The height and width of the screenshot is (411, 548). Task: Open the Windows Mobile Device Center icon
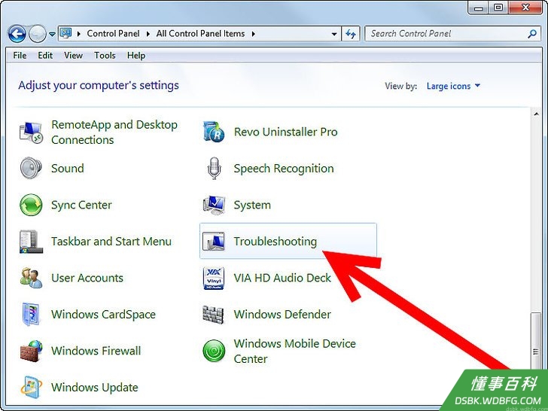(x=214, y=351)
